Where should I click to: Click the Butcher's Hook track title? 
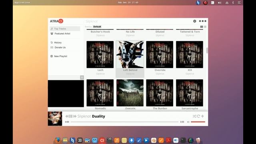click(x=100, y=32)
